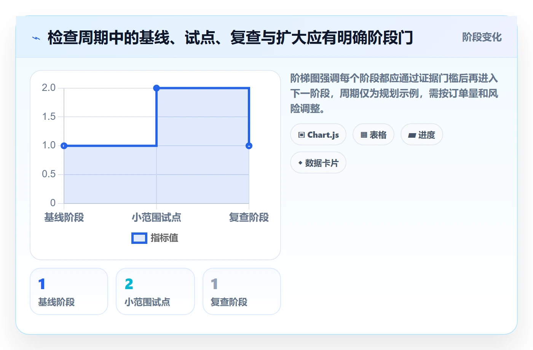
Task: Click the grid icon on the 表格 tag
Action: coord(364,135)
